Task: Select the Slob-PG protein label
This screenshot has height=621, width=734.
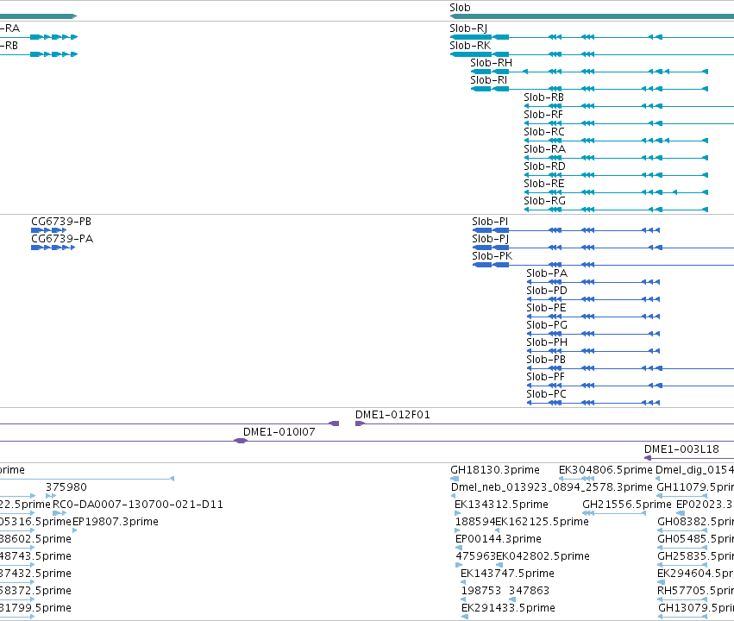Action: pyautogui.click(x=546, y=326)
